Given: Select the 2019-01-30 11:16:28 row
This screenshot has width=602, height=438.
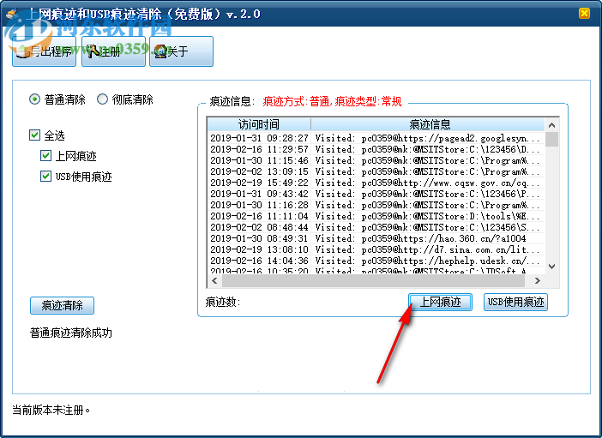Looking at the screenshot, I should 376,205.
